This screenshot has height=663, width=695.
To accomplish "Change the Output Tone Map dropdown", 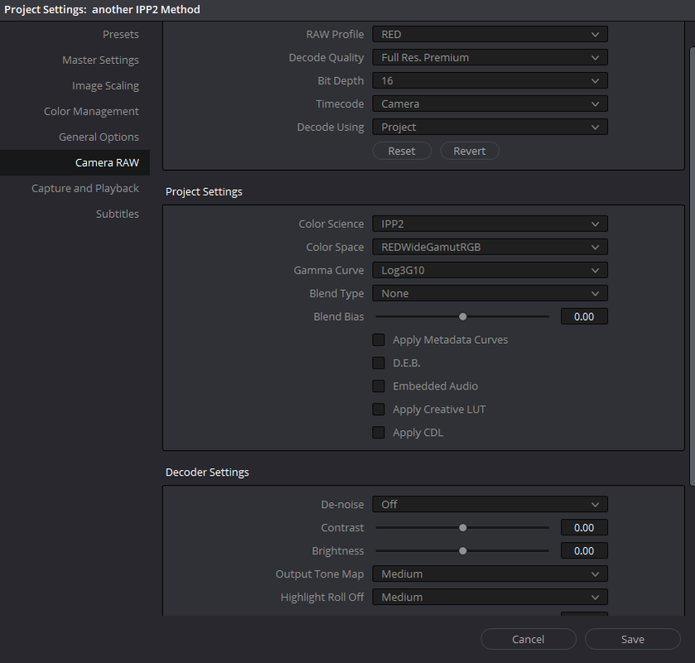I will pos(490,573).
